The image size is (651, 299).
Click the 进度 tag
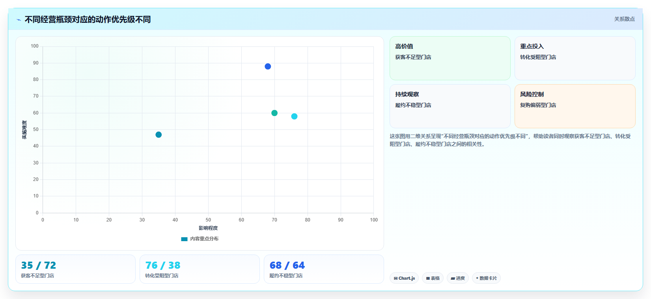[x=458, y=278]
